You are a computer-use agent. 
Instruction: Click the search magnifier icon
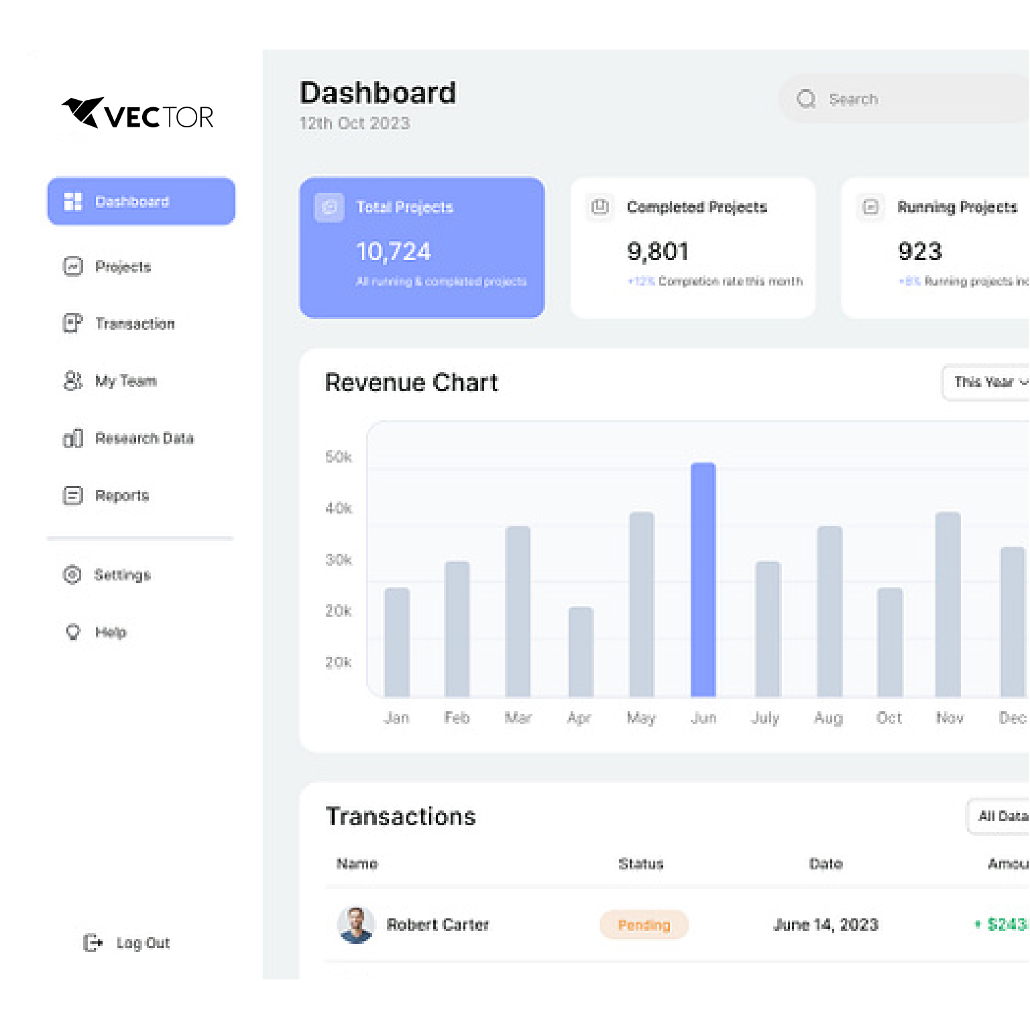coord(805,99)
